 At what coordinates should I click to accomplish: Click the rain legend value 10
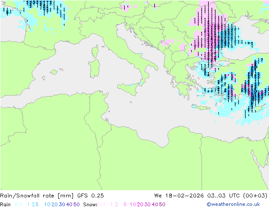point(48,205)
